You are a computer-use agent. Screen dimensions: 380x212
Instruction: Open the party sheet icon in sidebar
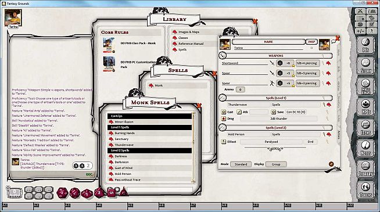tap(371, 11)
